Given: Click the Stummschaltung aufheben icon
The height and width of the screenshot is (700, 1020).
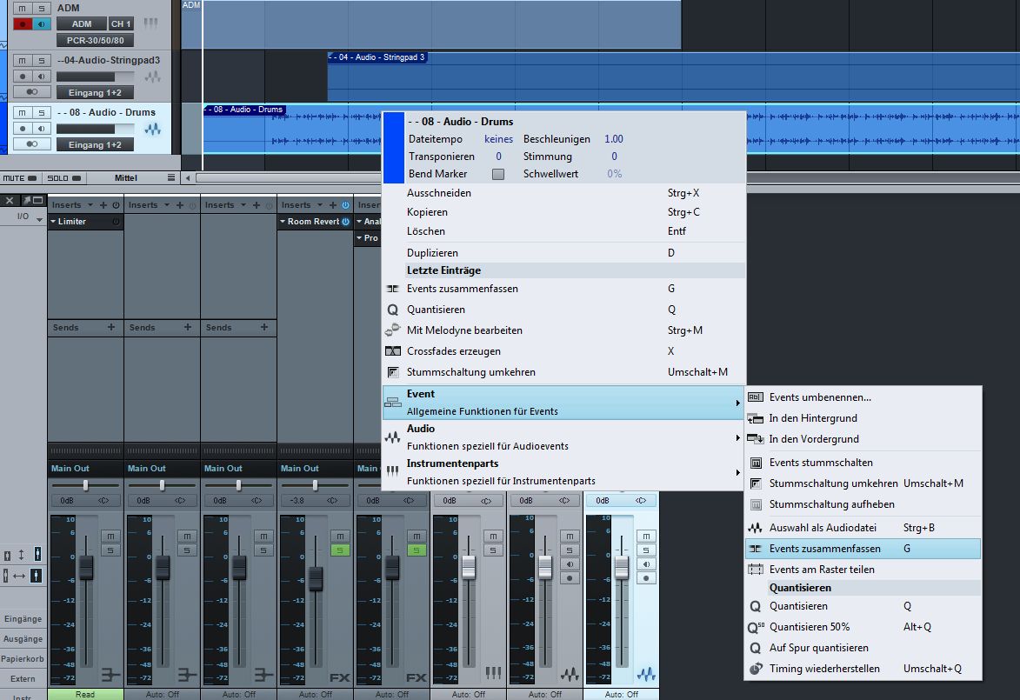Looking at the screenshot, I should (x=756, y=504).
